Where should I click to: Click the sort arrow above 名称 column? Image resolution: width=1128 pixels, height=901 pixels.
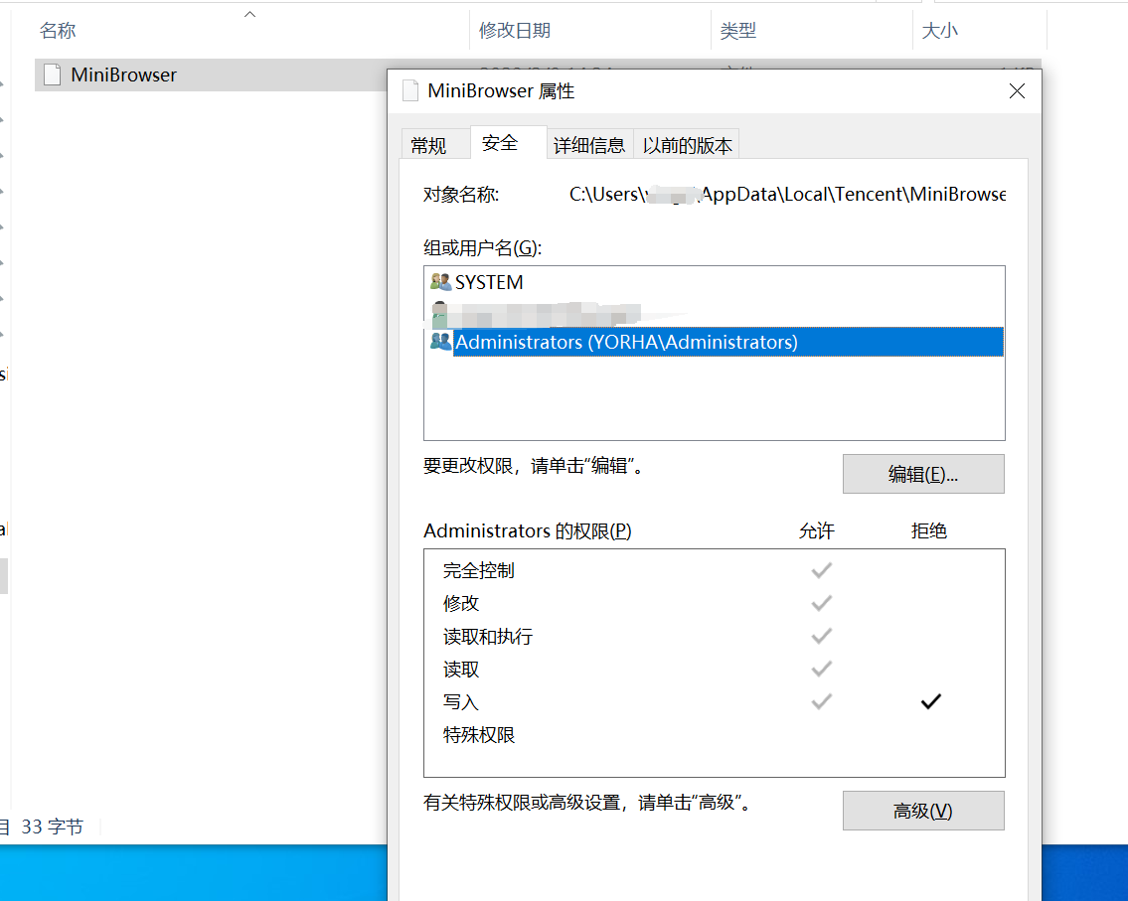click(249, 14)
